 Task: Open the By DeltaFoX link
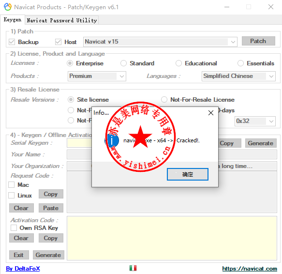(23, 269)
